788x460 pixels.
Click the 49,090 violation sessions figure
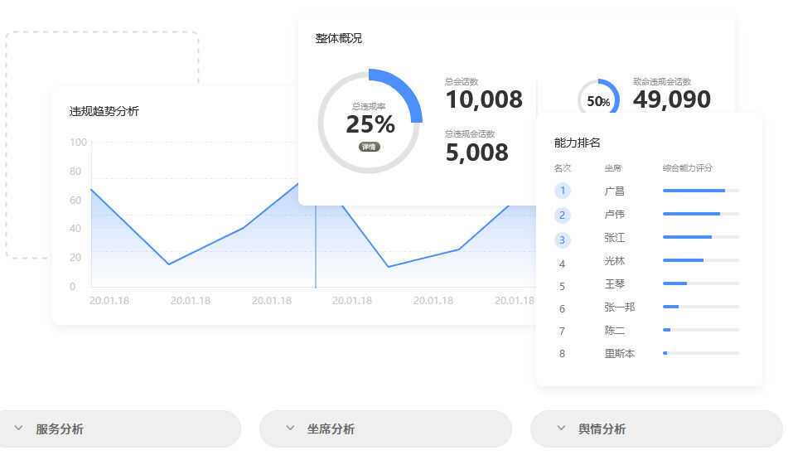click(672, 100)
